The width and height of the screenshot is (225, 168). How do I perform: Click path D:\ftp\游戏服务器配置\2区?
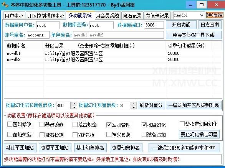point(74,59)
